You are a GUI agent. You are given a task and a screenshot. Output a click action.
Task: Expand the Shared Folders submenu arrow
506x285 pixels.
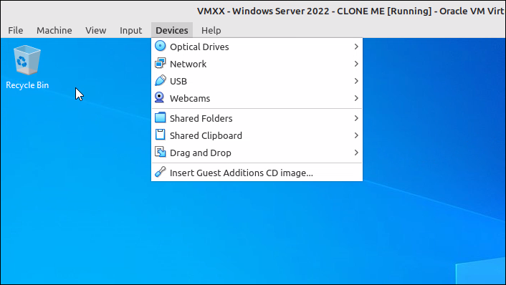click(x=356, y=118)
